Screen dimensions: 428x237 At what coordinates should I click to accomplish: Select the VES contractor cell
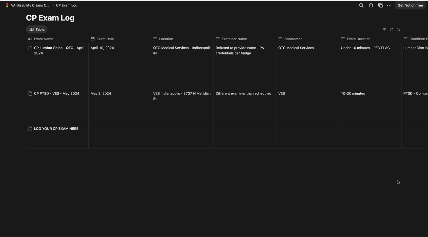point(307,106)
